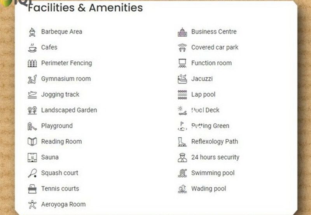Click the Aeroyoga Room label
This screenshot has height=215, width=311.
pyautogui.click(x=63, y=204)
